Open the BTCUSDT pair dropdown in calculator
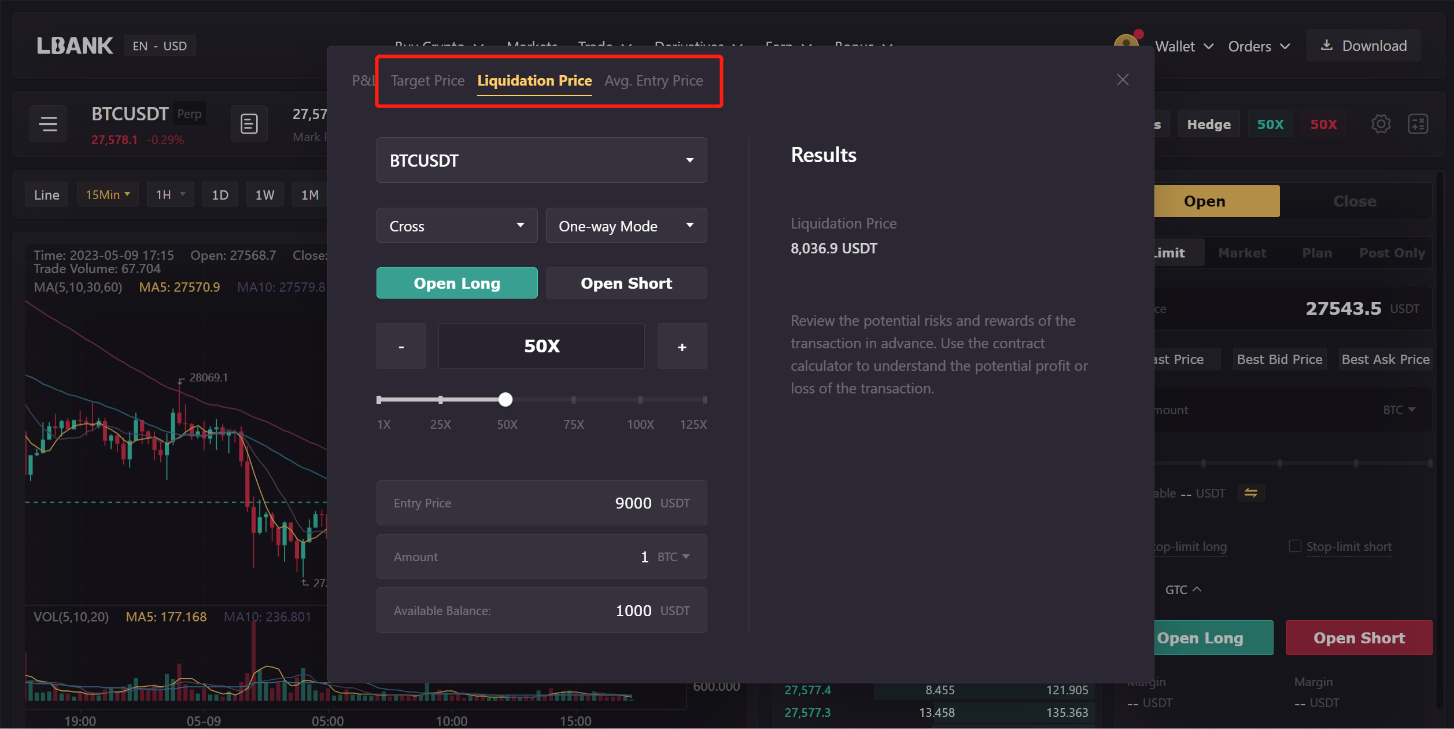 (541, 160)
